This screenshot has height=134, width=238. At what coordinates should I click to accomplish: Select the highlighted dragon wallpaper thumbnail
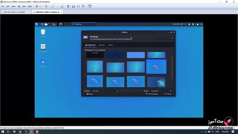(156, 67)
